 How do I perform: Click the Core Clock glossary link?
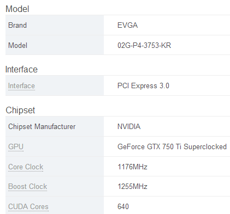[26, 167]
